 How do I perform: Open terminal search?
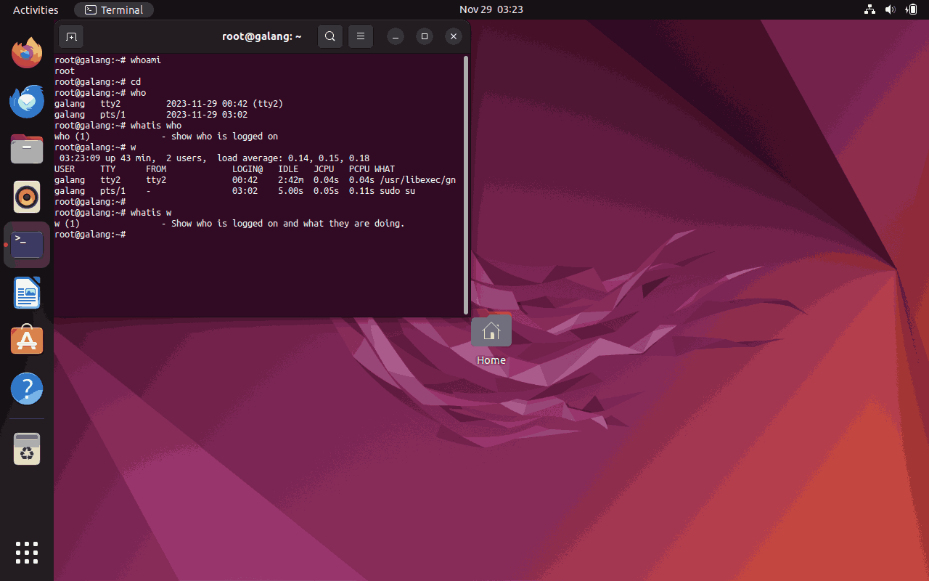pos(330,36)
